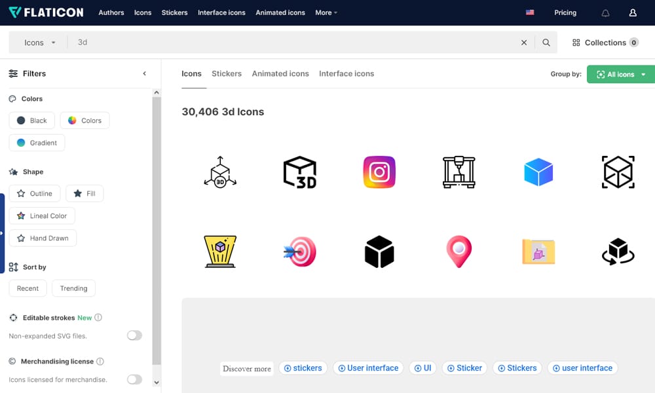The image size is (655, 393).
Task: Open the Pricing page
Action: pyautogui.click(x=565, y=12)
